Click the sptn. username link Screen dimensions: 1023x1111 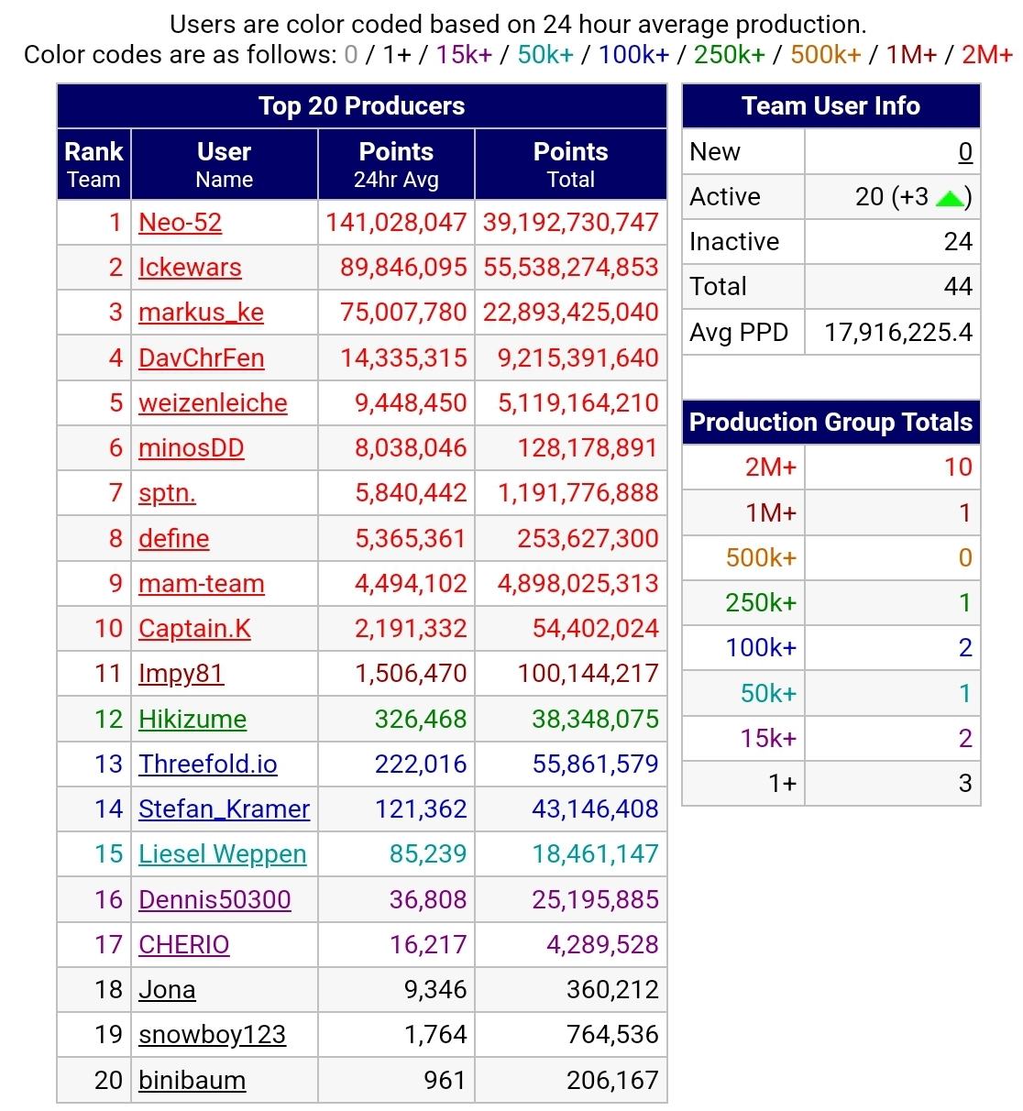pyautogui.click(x=167, y=493)
